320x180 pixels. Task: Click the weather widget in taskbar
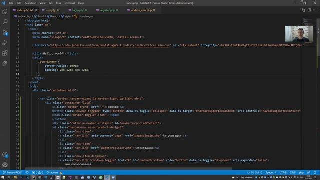tap(243, 177)
